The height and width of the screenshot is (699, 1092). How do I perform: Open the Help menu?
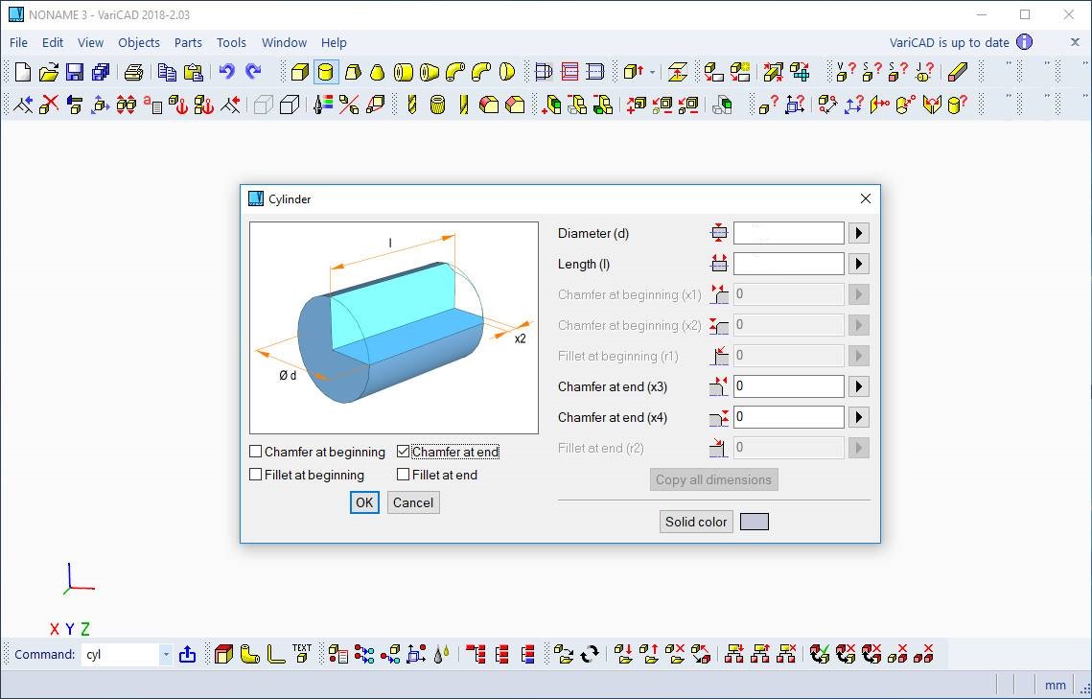point(334,42)
